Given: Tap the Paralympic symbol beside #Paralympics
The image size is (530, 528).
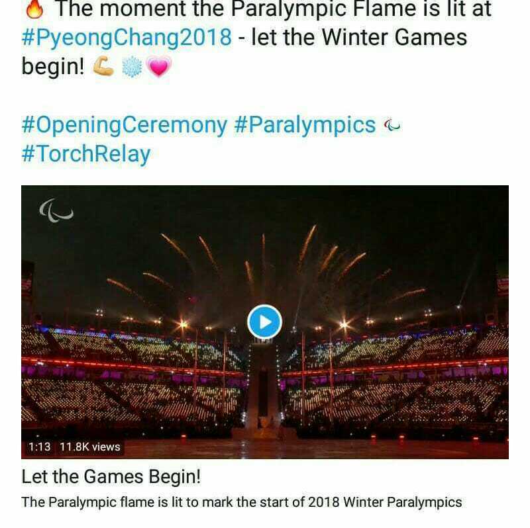Looking at the screenshot, I should (x=392, y=125).
